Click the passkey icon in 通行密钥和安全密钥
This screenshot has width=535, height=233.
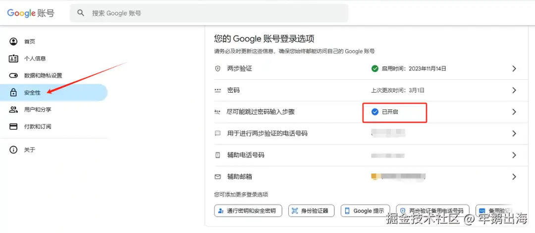coord(221,211)
